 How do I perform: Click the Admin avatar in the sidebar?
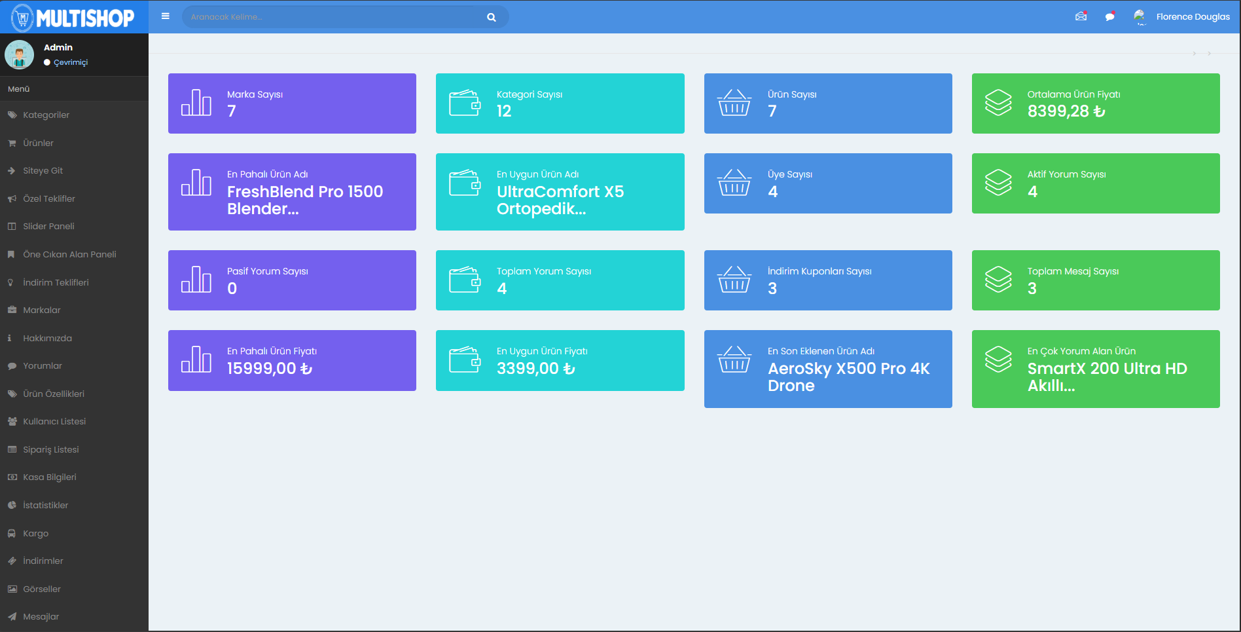(x=19, y=54)
